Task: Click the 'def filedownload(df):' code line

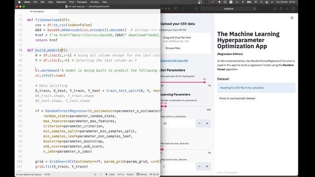Action: pos(48,20)
